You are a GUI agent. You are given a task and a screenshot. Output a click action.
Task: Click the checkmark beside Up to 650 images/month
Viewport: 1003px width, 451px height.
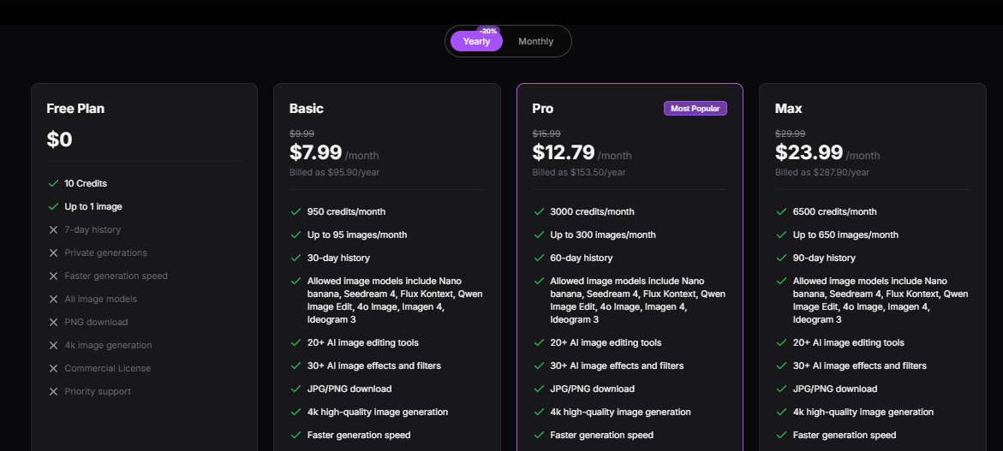point(781,234)
